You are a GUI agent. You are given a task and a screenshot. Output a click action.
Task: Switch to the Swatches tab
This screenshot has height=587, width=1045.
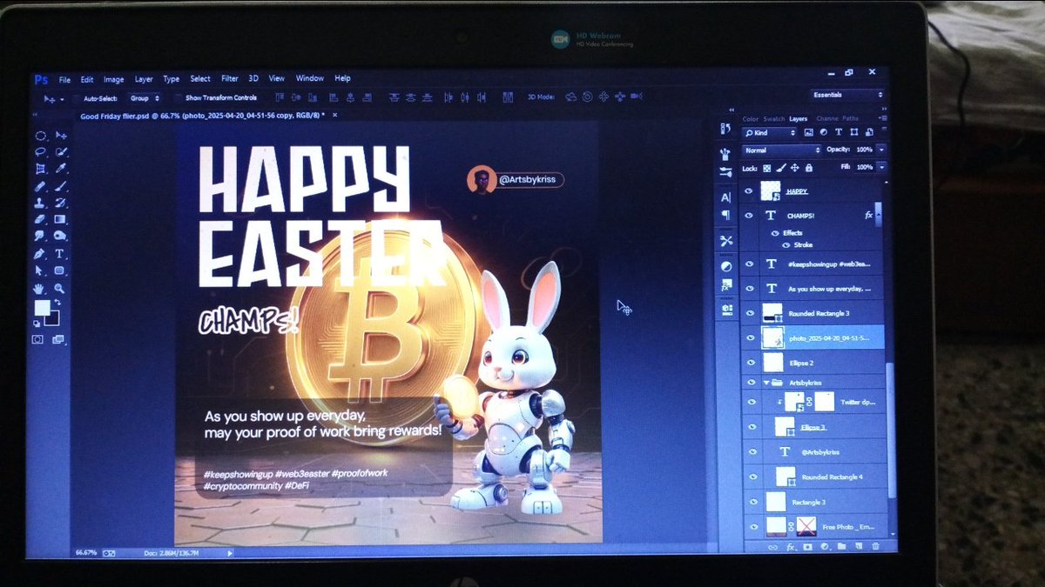click(x=774, y=119)
